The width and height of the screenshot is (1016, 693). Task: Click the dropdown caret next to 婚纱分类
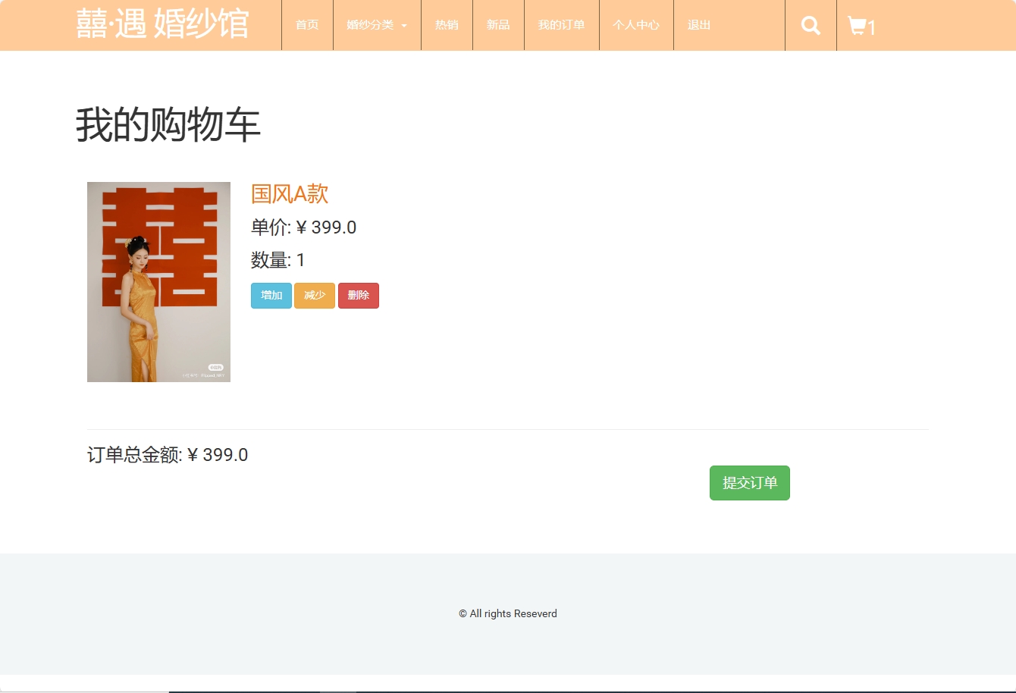click(x=404, y=25)
